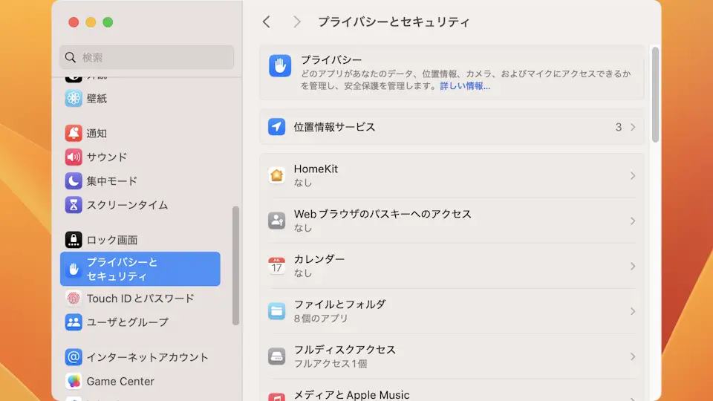Expand HomeKit row with its chevron
The height and width of the screenshot is (401, 713).
pyautogui.click(x=633, y=176)
